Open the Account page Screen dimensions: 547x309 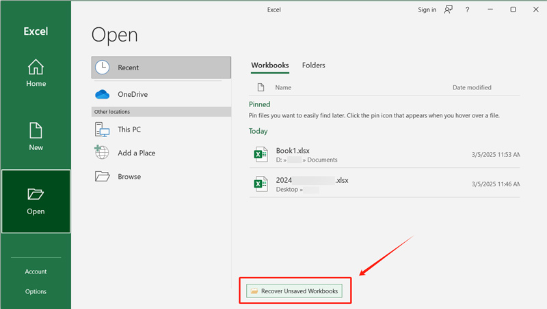tap(36, 271)
